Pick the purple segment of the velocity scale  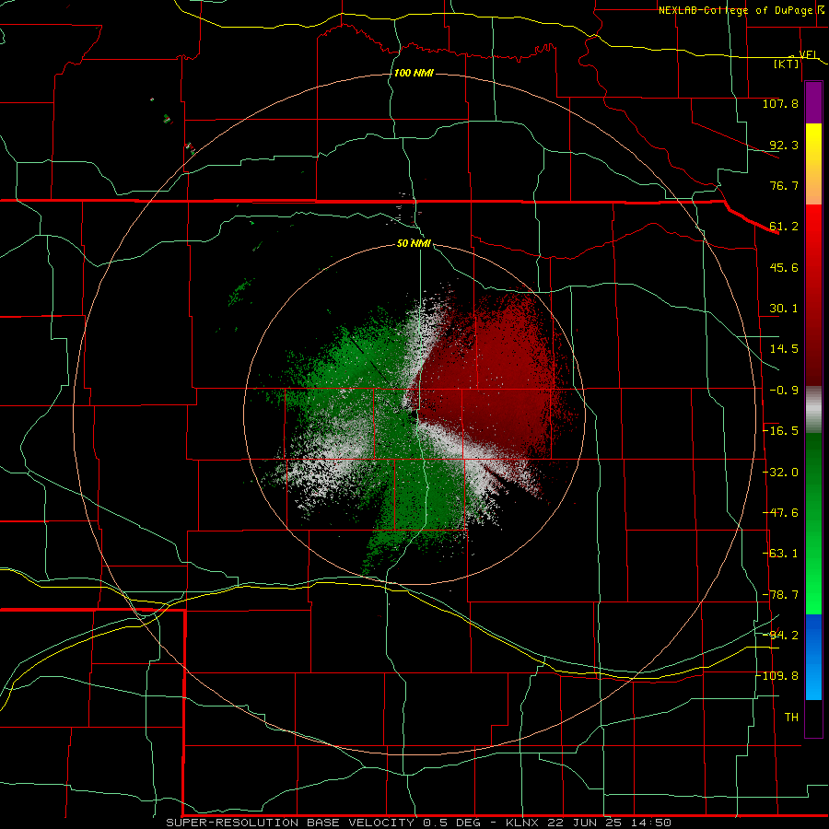tap(813, 102)
